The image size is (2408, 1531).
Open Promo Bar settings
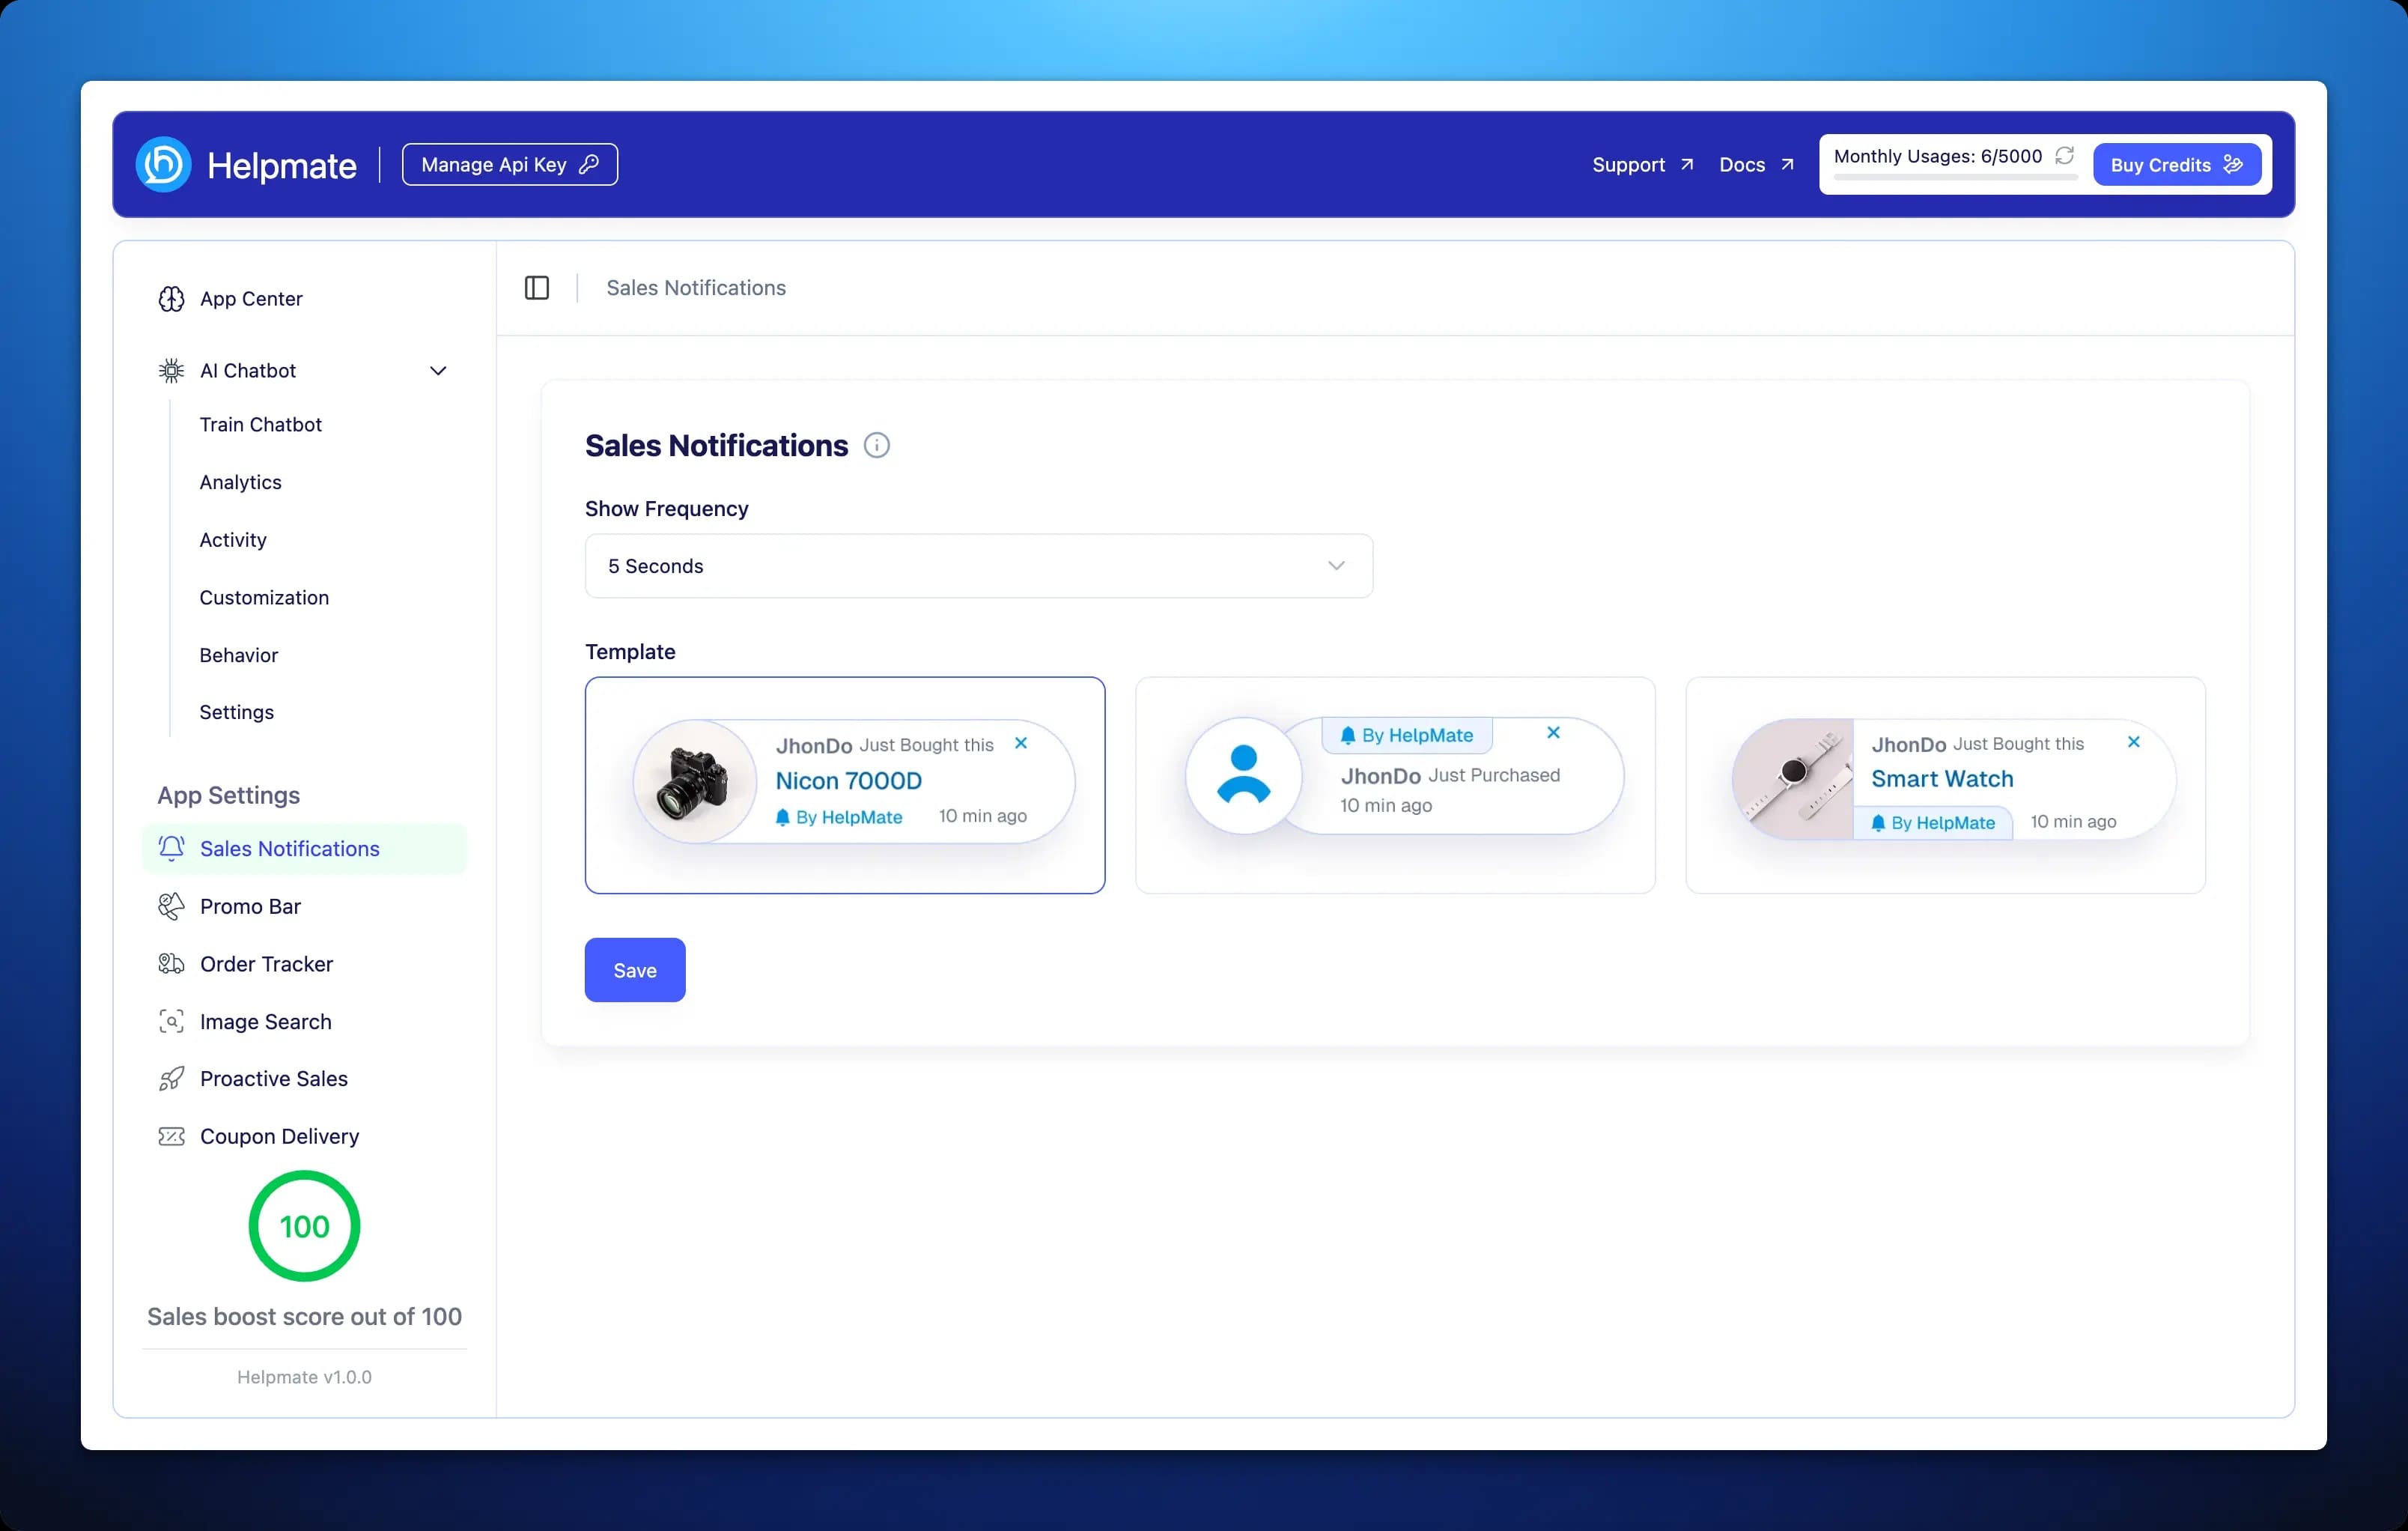click(250, 906)
